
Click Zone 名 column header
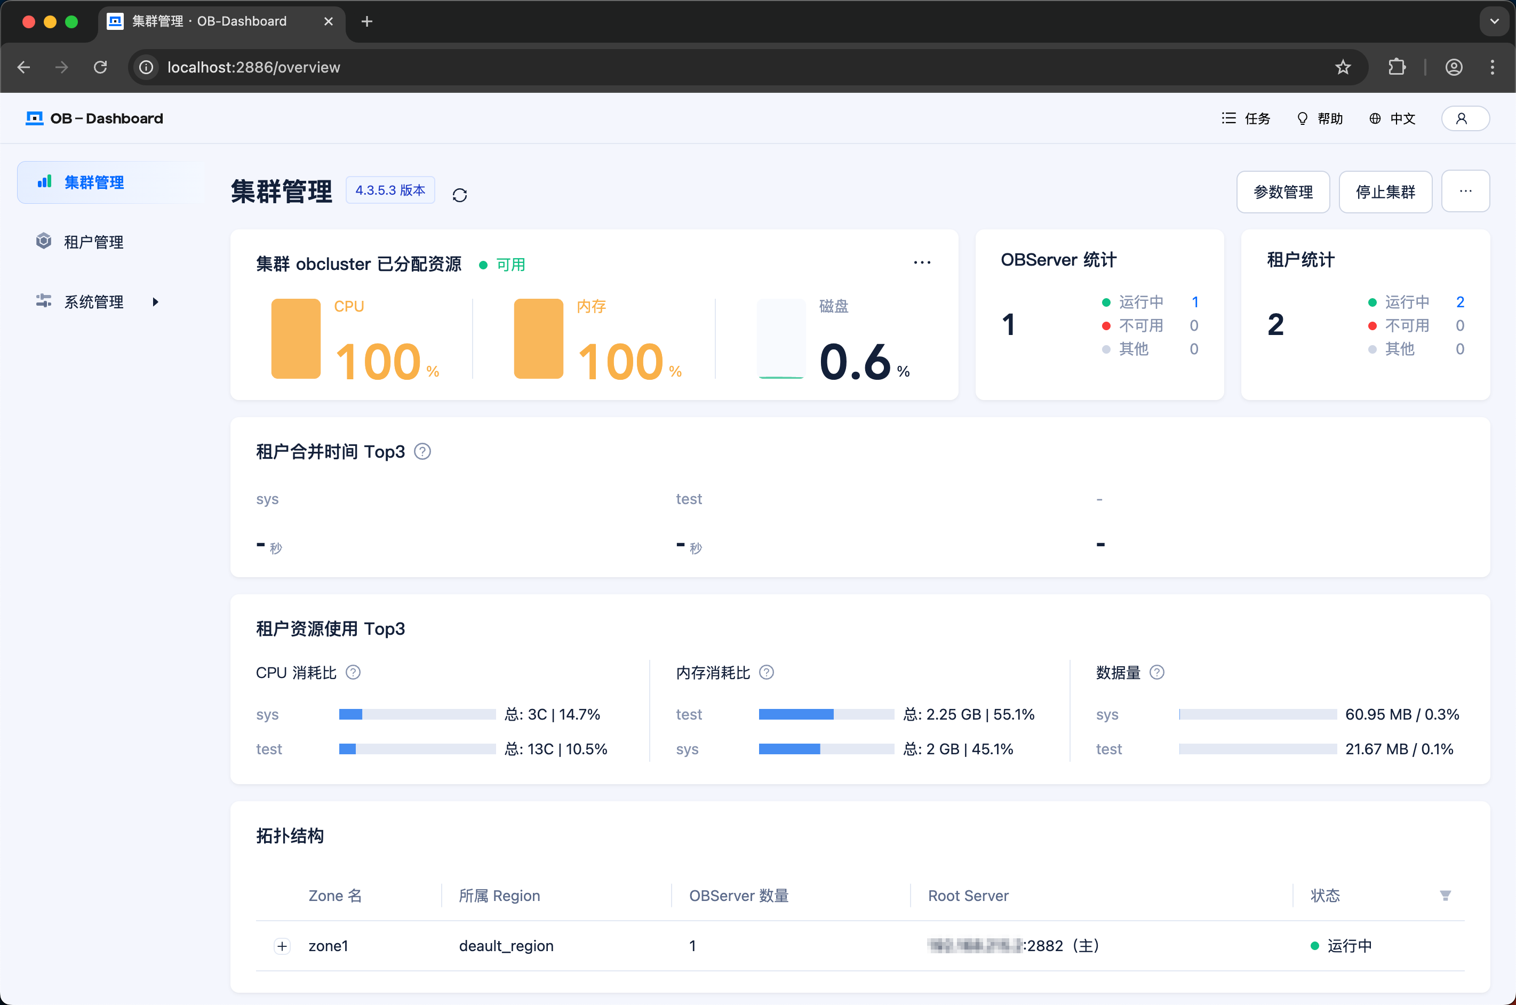(x=335, y=896)
